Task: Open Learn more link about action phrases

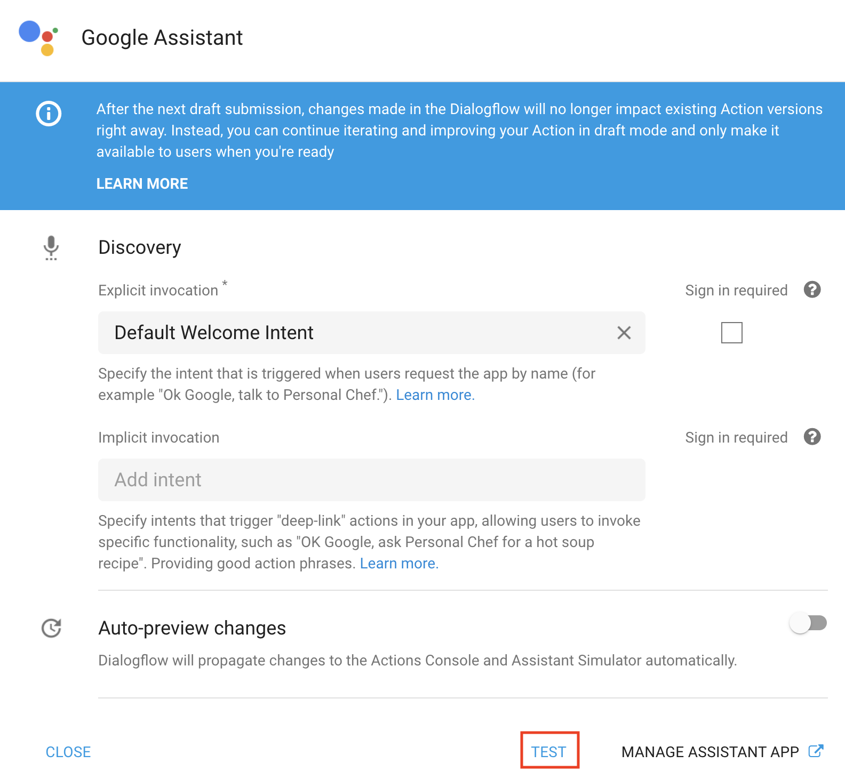Action: coord(399,564)
